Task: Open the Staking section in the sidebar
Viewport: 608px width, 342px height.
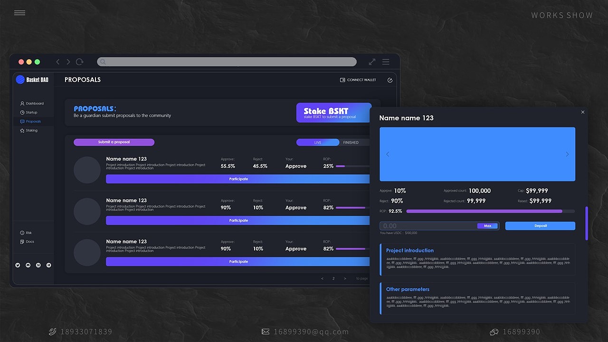Action: click(32, 131)
